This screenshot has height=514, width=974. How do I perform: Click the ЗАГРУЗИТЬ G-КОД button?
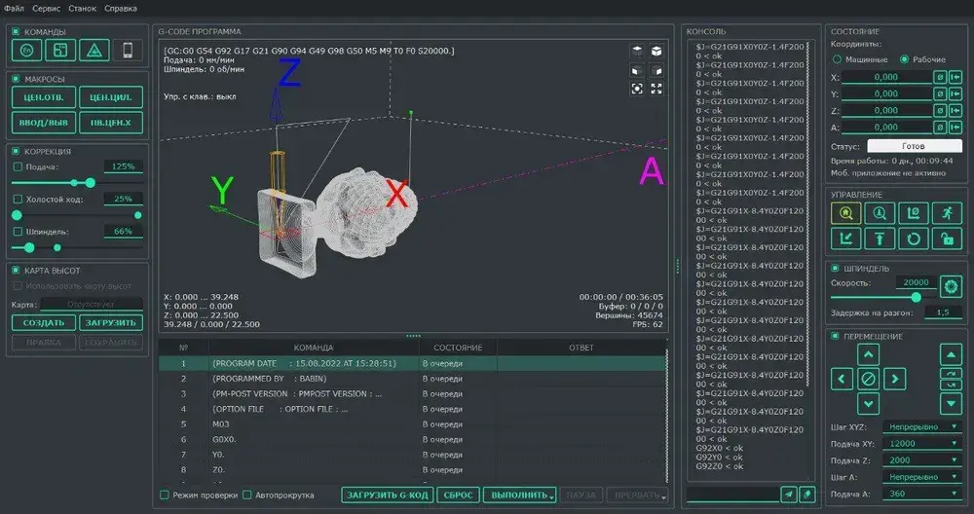[x=387, y=495]
